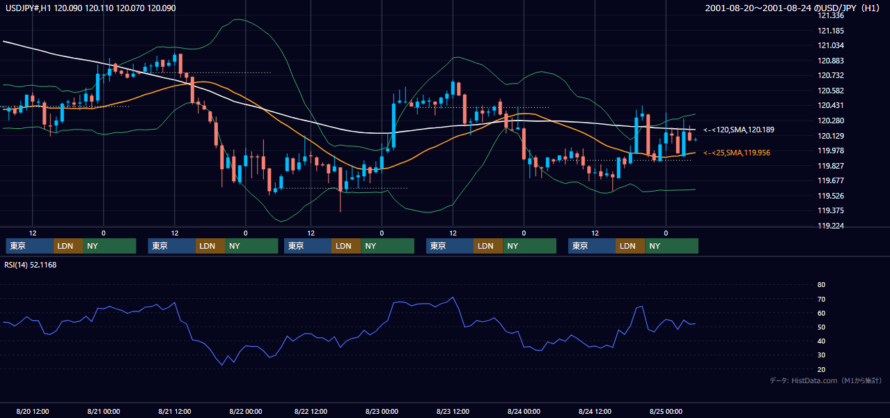The image size is (890, 418).
Task: Click the 120.431 price axis label
Action: (x=830, y=105)
